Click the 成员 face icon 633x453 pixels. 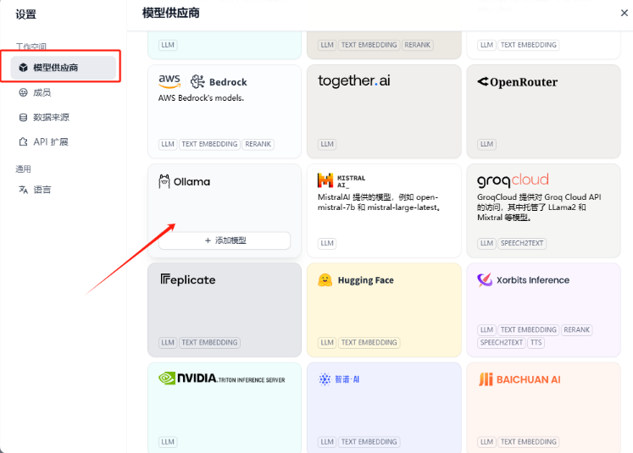click(x=24, y=93)
